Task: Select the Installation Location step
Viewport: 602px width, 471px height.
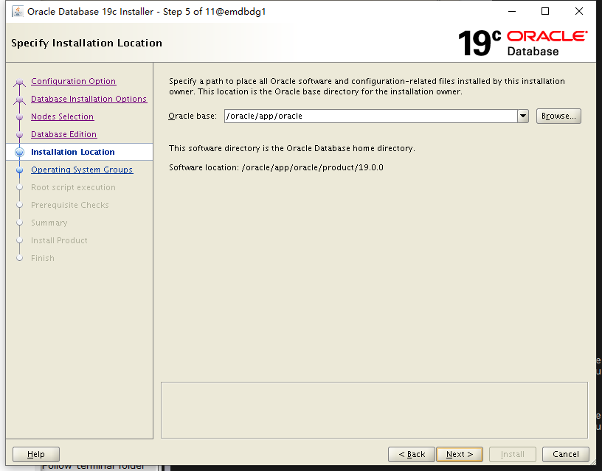Action: pos(72,152)
